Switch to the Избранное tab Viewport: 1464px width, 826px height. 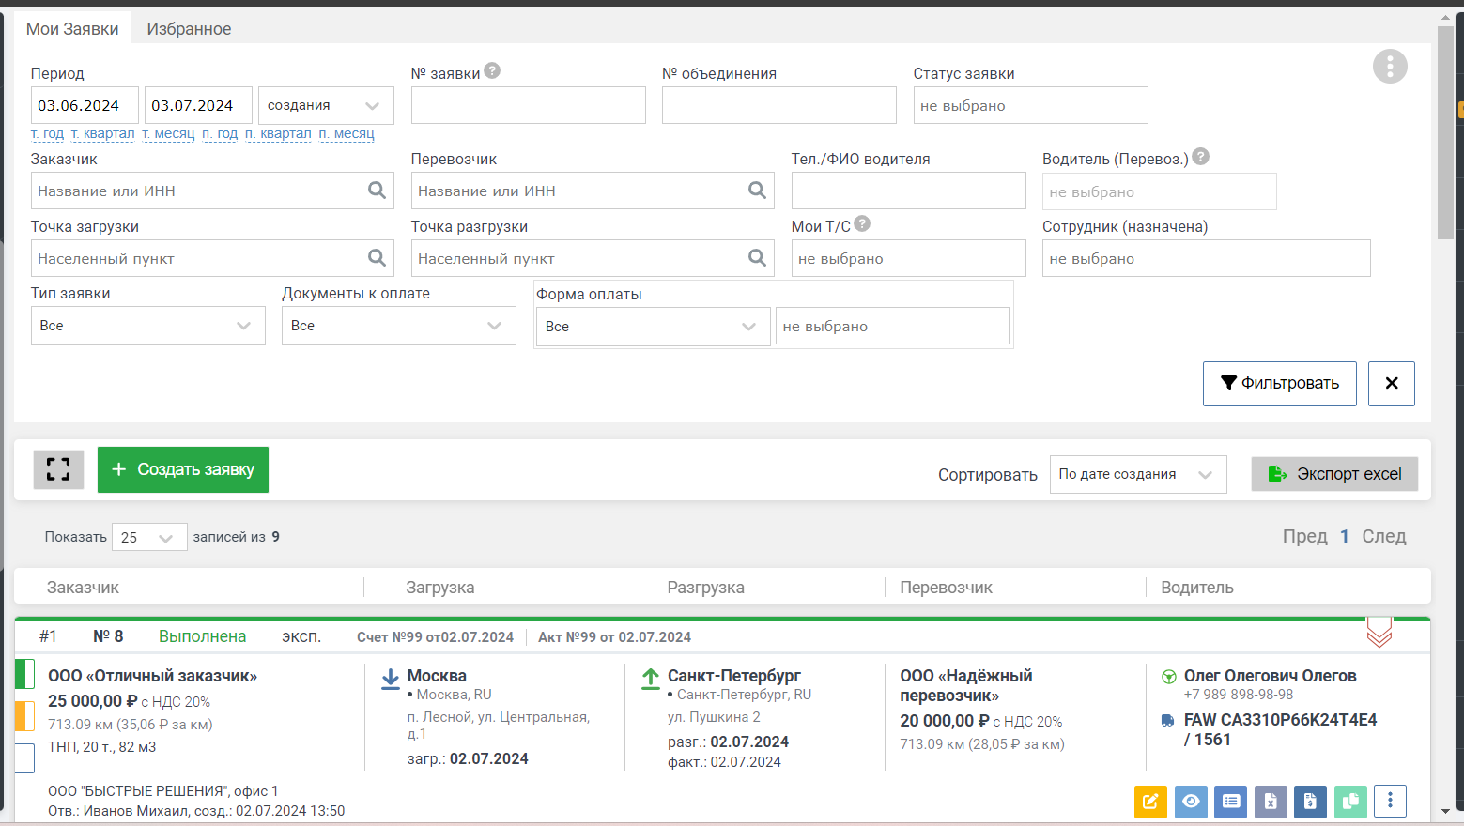coord(189,29)
